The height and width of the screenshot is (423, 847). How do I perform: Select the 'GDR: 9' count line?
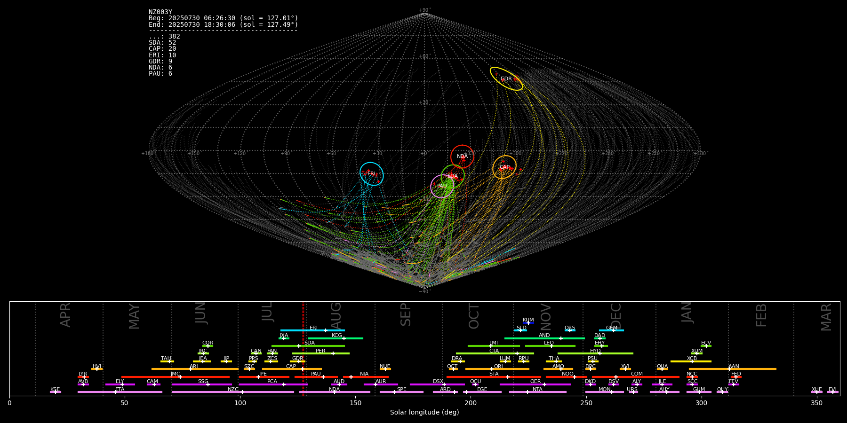pyautogui.click(x=160, y=62)
